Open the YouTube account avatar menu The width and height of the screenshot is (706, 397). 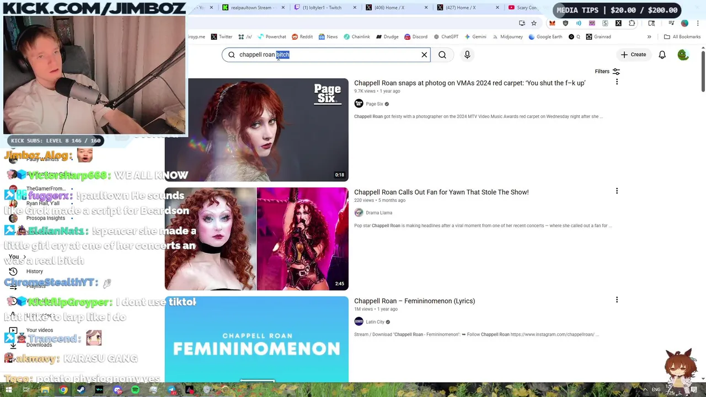(683, 55)
